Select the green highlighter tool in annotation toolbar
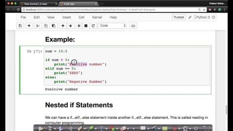The image size is (233, 131). click(x=91, y=128)
